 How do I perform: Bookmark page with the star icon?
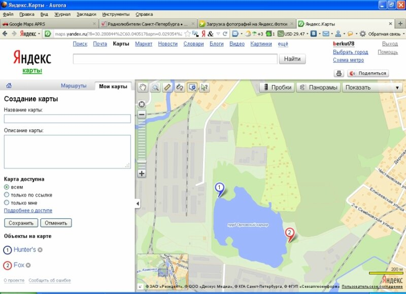[187, 33]
